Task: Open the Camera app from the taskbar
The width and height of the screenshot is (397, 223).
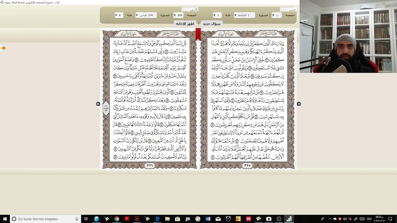Action: coord(269,219)
